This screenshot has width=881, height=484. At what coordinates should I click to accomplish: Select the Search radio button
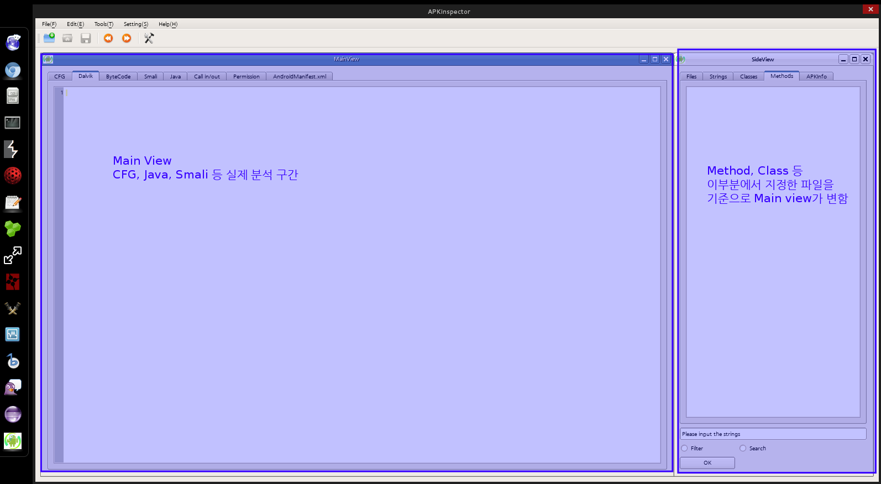pos(743,448)
